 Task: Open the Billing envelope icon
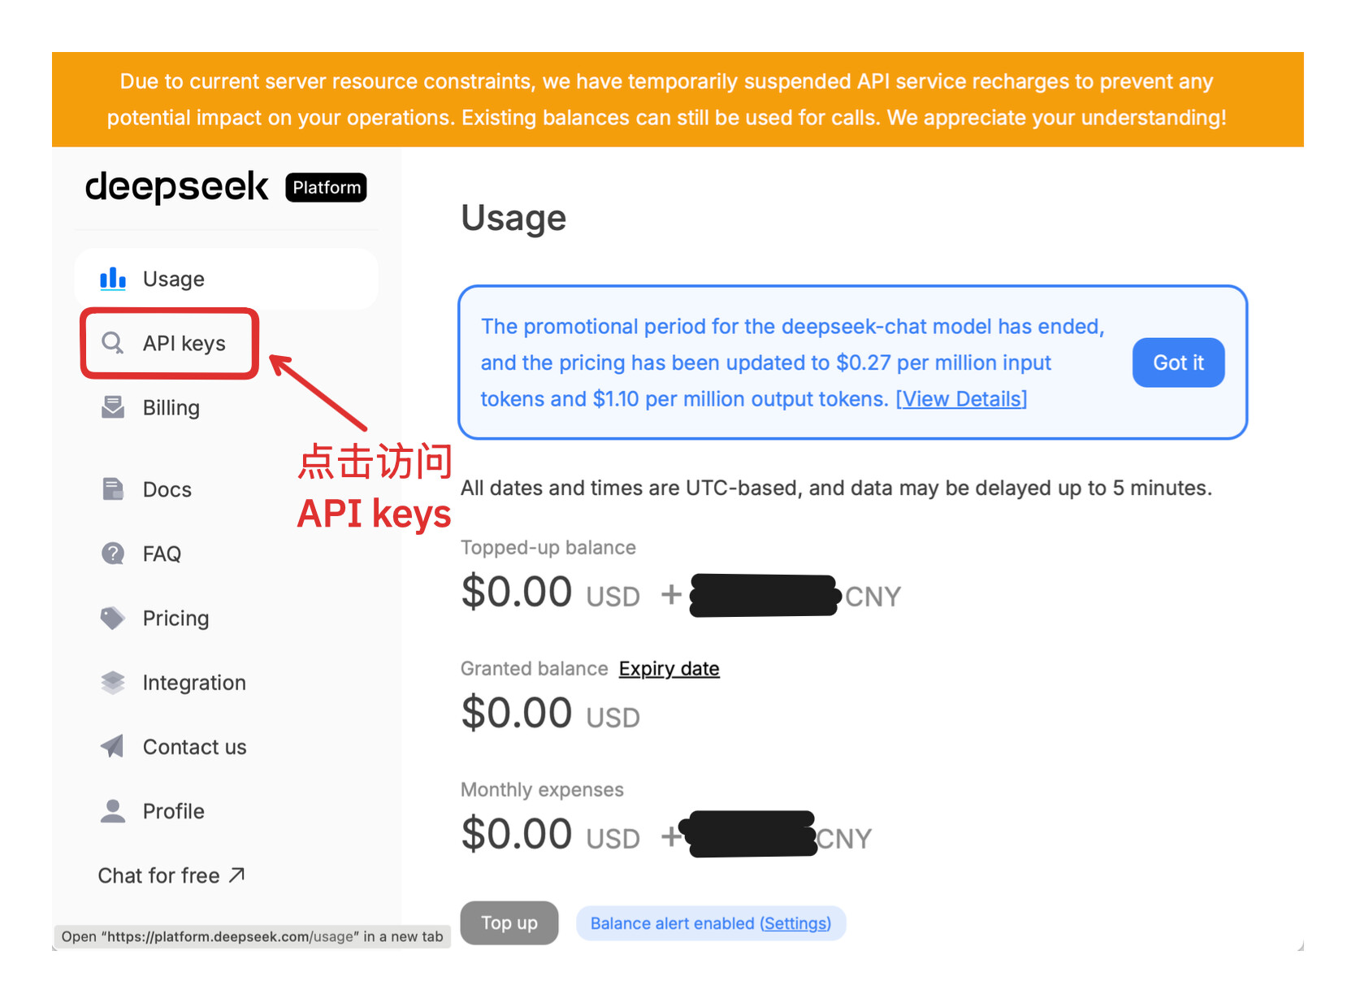(x=113, y=407)
